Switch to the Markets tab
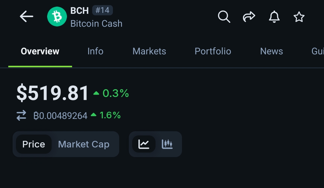 [x=149, y=51]
